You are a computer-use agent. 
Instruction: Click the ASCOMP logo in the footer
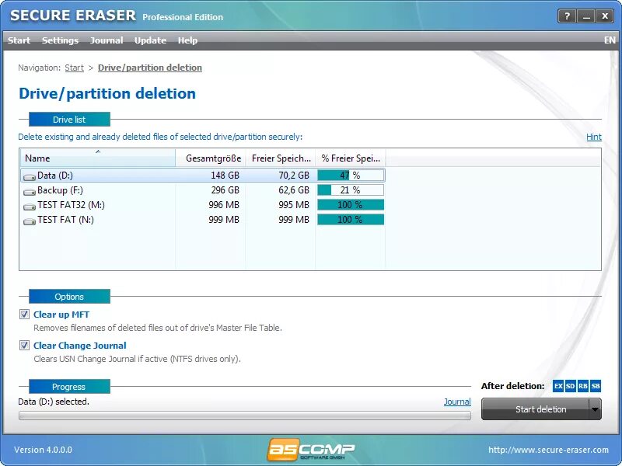click(310, 450)
